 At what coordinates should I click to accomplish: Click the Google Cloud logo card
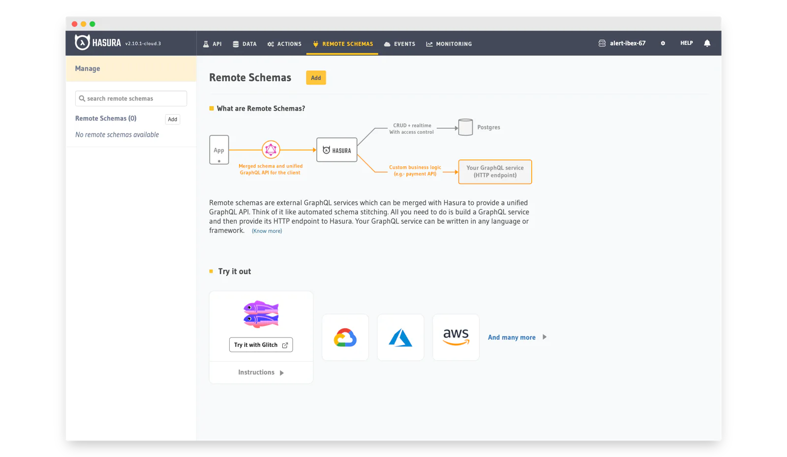pos(345,337)
